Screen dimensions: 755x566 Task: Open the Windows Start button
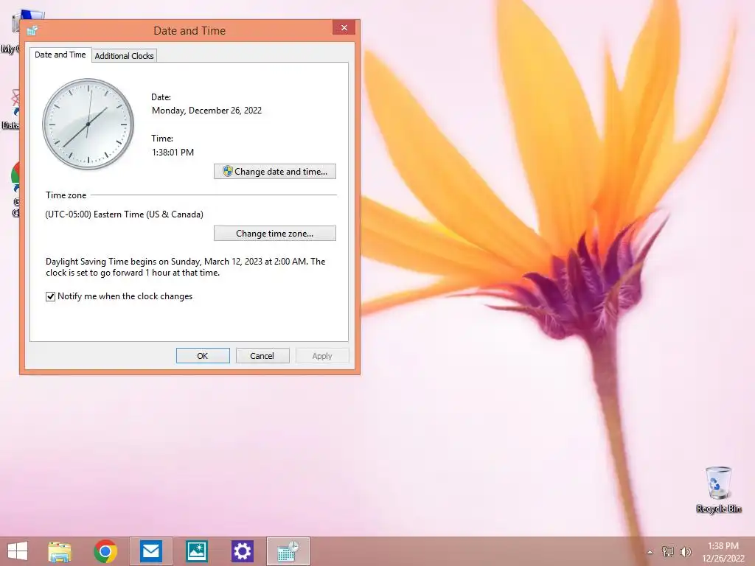point(18,551)
